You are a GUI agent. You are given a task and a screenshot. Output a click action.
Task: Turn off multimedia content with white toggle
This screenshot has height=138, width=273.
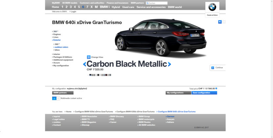[x=58, y=98]
